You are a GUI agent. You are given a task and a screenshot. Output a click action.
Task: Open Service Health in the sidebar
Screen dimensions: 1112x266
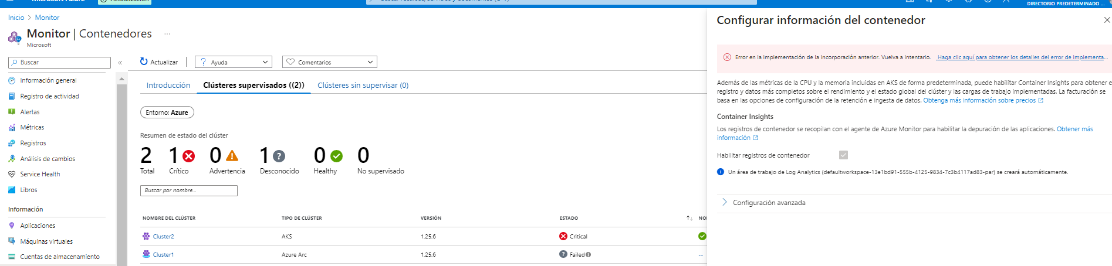[x=40, y=174]
